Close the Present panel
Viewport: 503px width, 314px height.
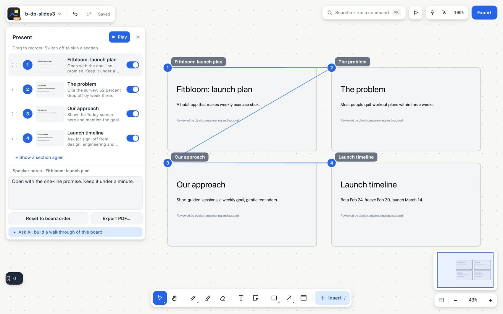click(x=138, y=37)
